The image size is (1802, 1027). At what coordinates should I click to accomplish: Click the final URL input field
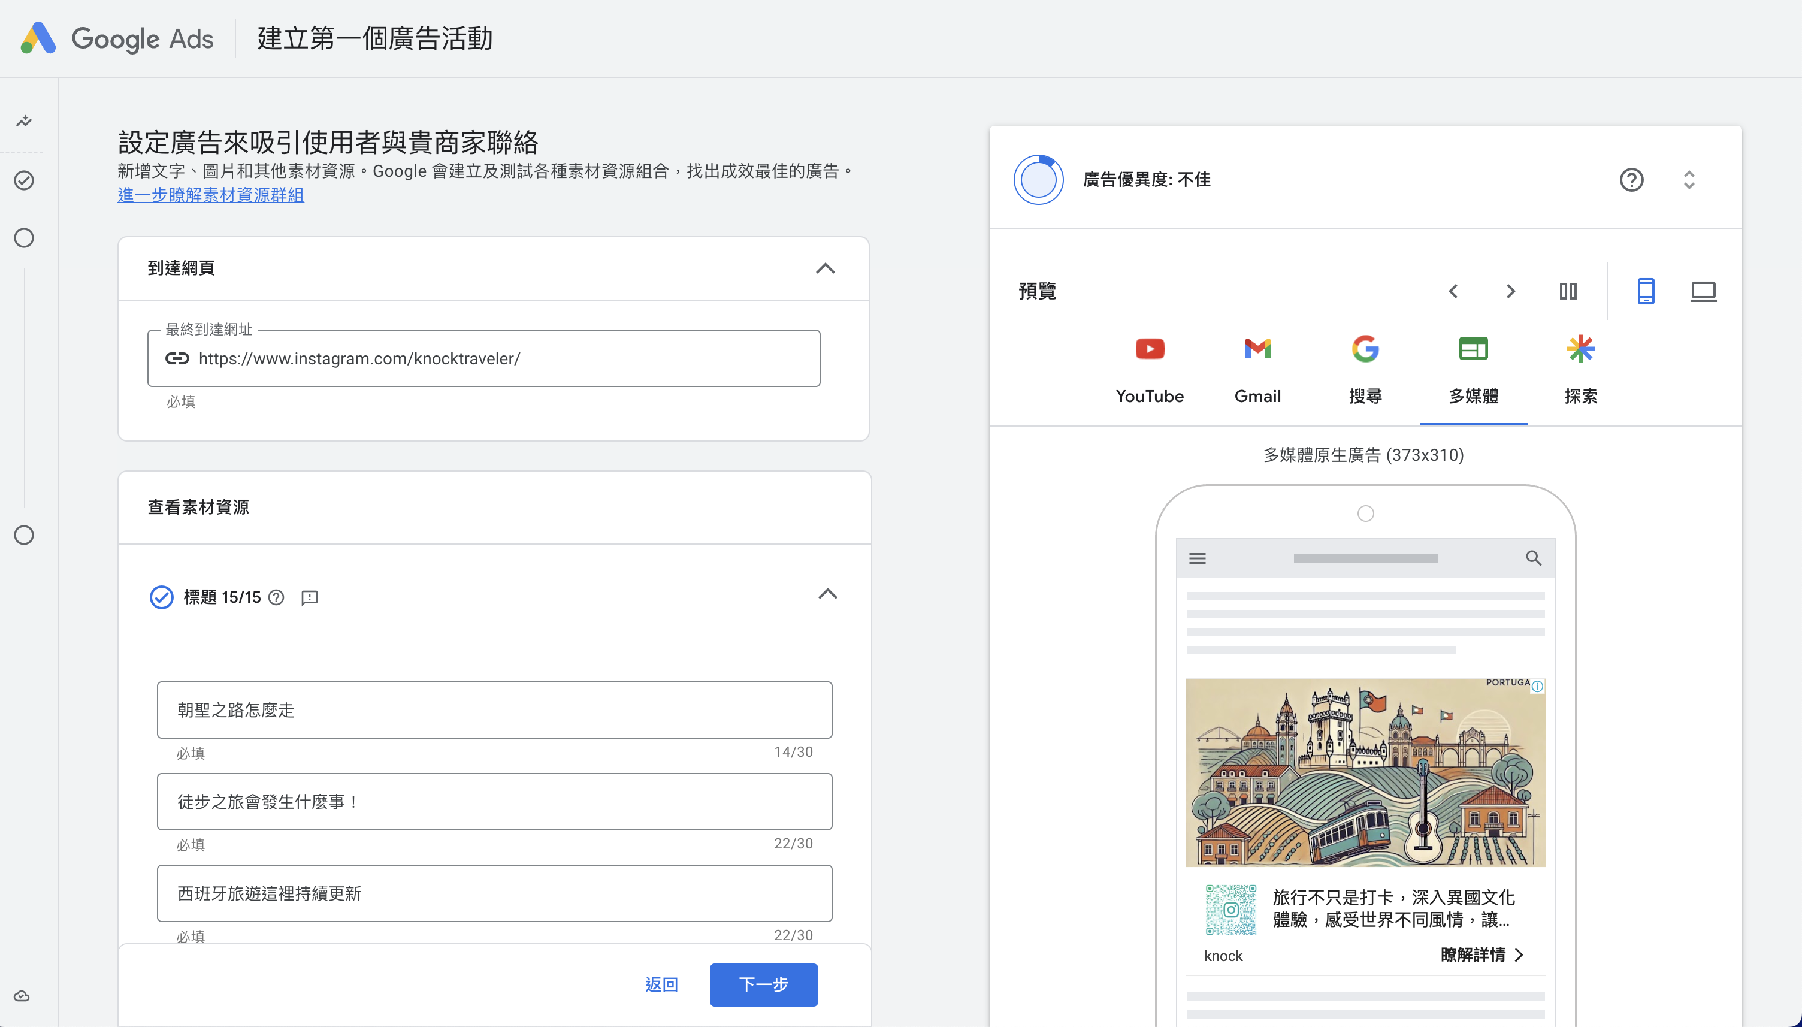coord(483,358)
